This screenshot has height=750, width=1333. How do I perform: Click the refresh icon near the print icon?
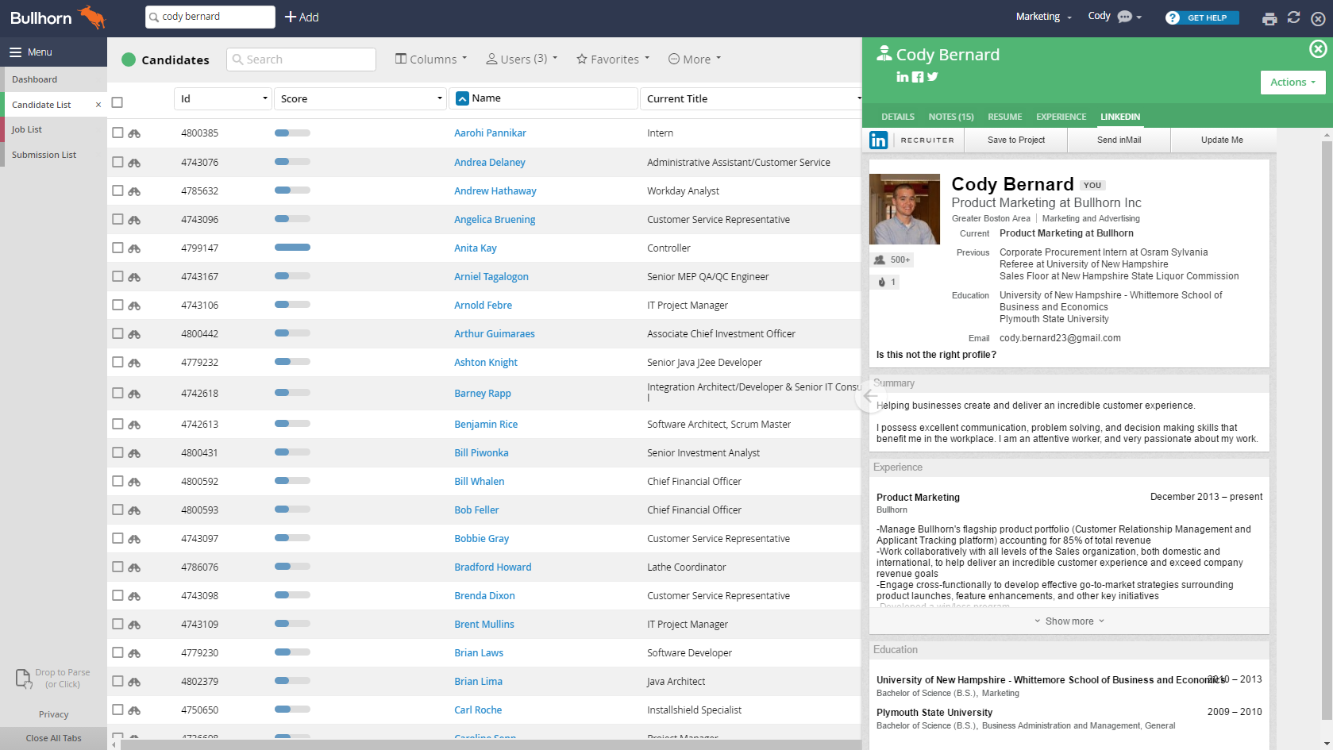pyautogui.click(x=1294, y=17)
